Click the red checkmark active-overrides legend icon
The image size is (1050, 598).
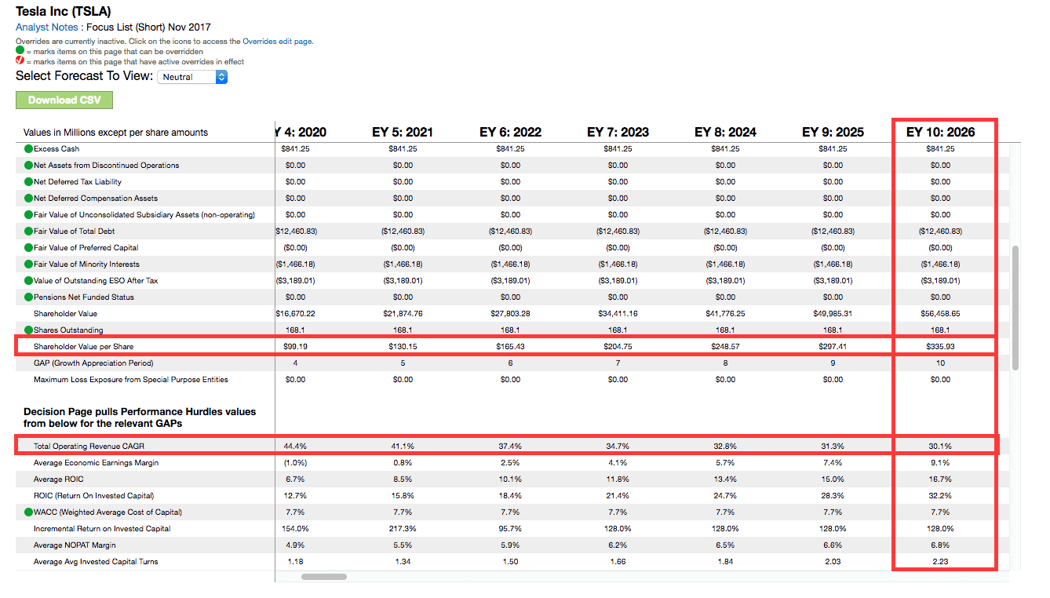click(20, 61)
